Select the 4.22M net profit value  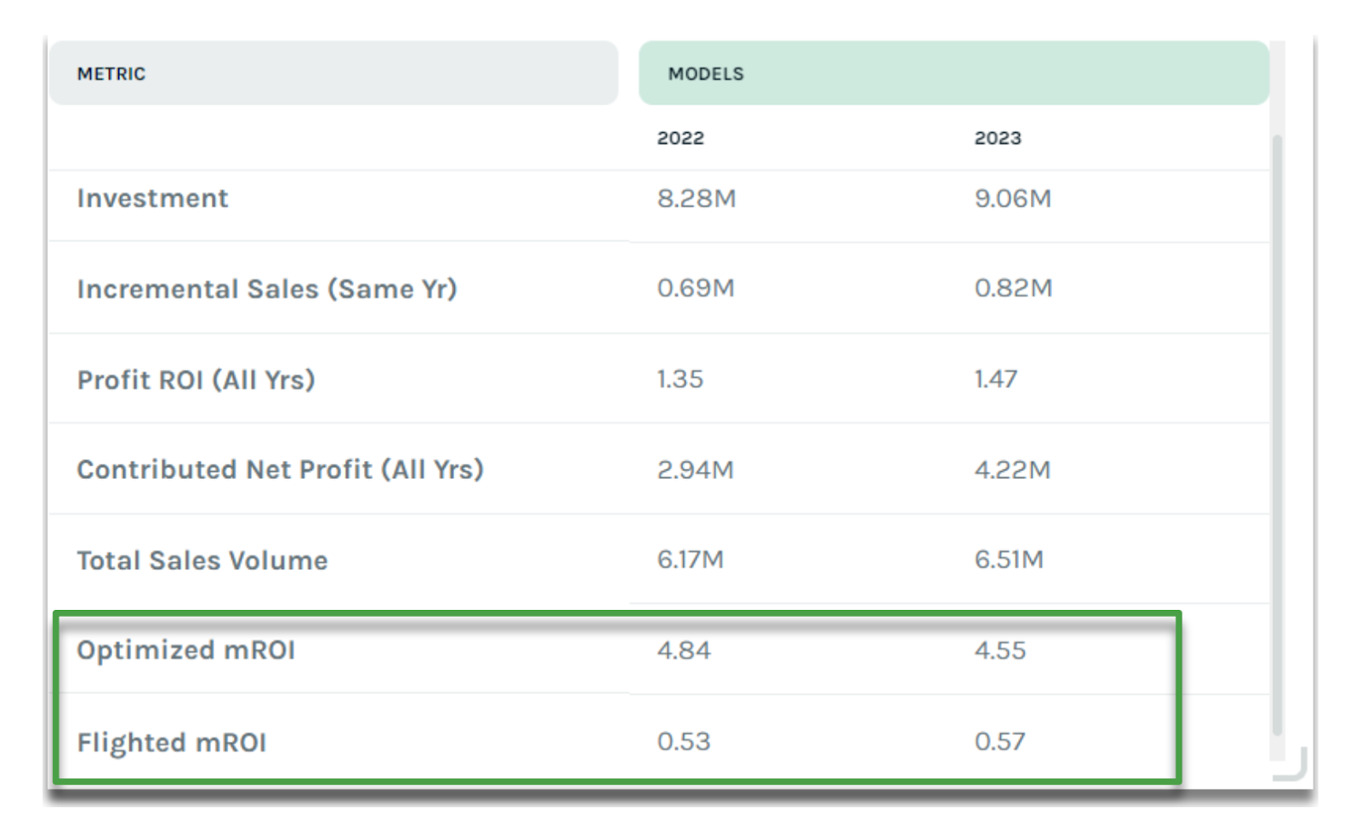click(1012, 470)
